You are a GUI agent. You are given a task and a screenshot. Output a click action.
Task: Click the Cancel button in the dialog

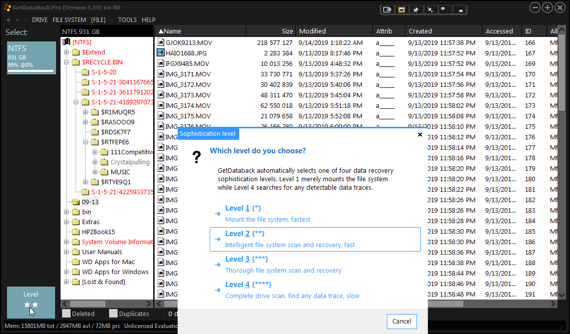click(x=402, y=322)
